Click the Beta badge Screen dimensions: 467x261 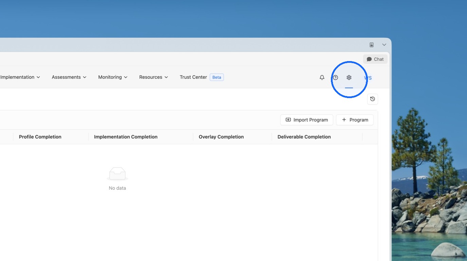pos(217,77)
